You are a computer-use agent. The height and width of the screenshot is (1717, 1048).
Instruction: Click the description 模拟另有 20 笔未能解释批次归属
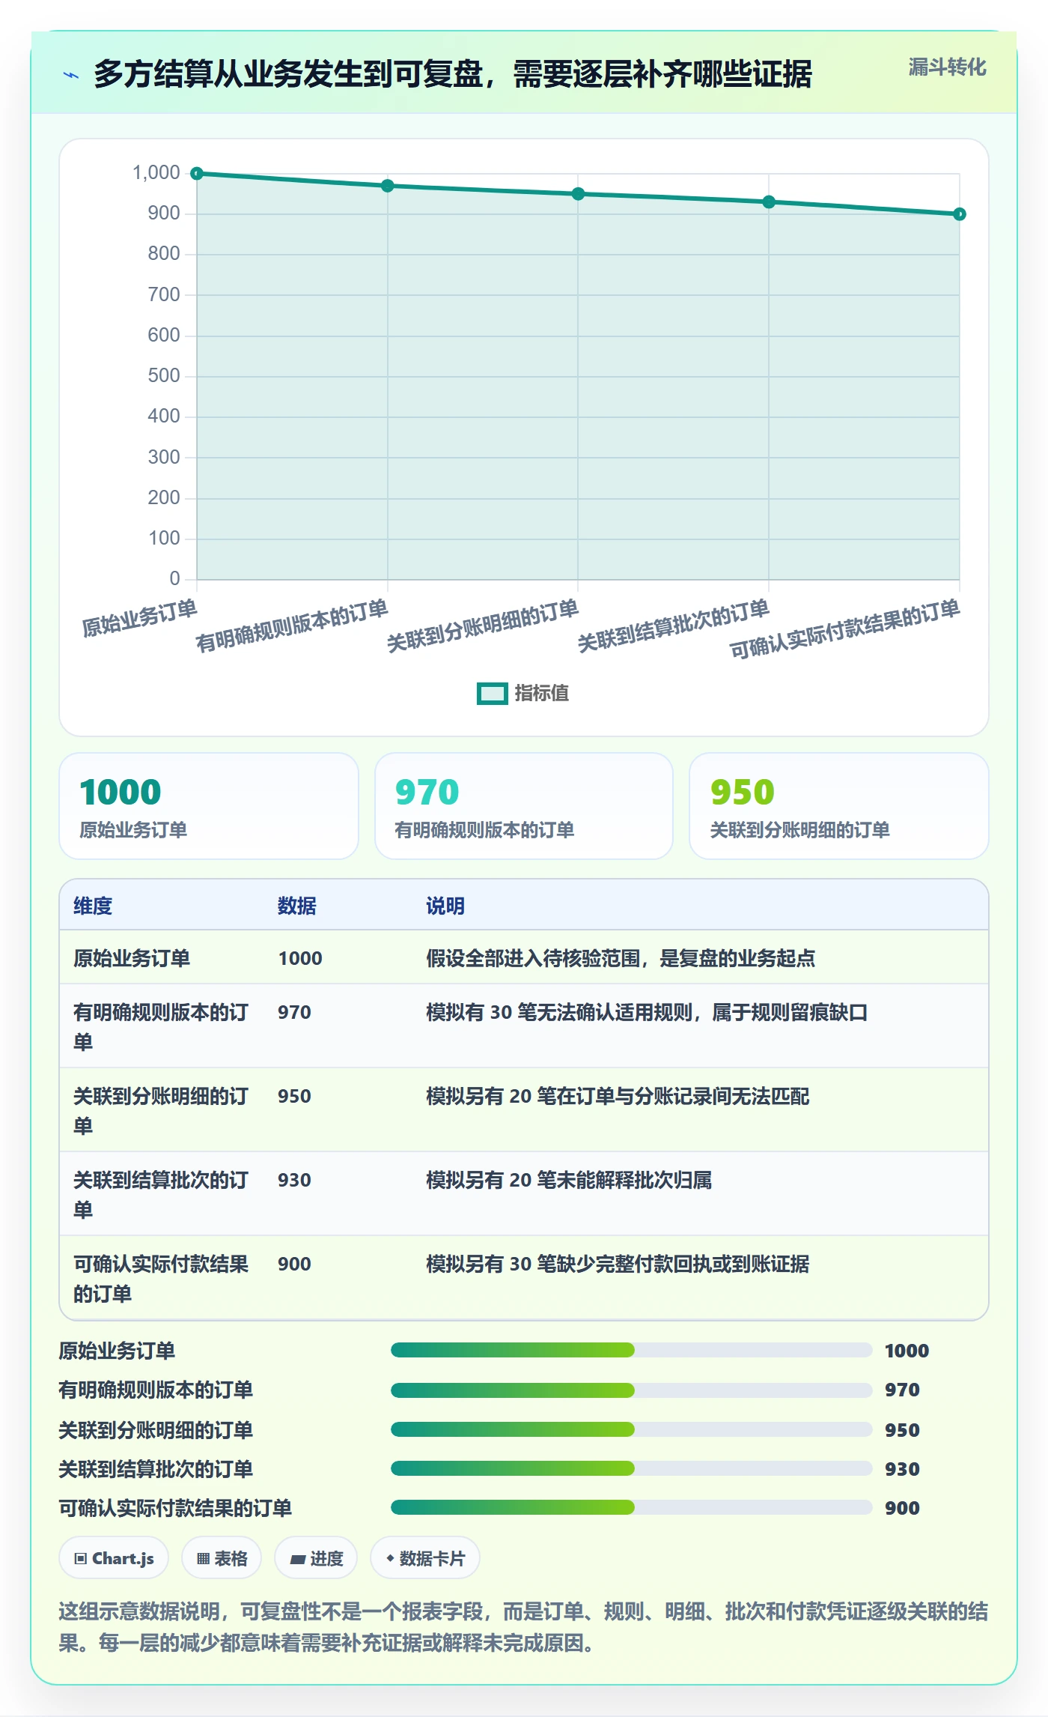tap(569, 1181)
